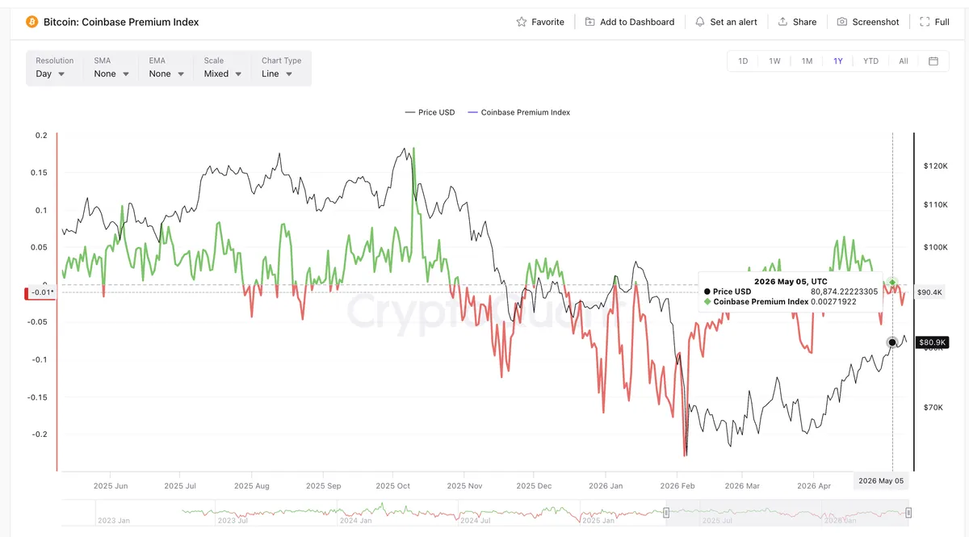
Task: Click the left handle of range navigator
Action: pyautogui.click(x=666, y=513)
